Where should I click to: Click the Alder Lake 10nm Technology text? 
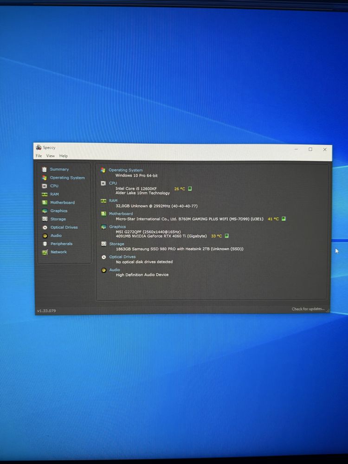(142, 193)
